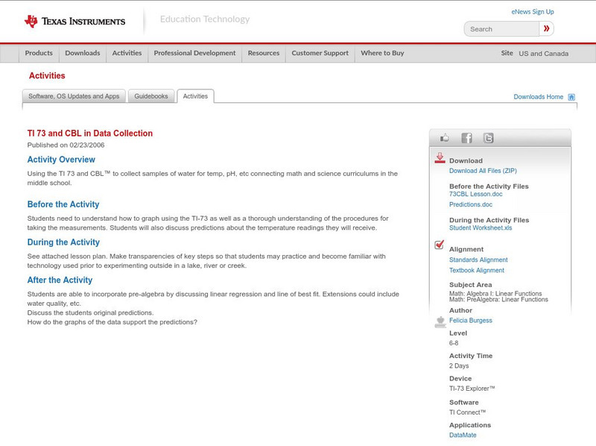Screen dimensions: 596x446
Task: Open the Downloads menu
Action: pyautogui.click(x=83, y=53)
